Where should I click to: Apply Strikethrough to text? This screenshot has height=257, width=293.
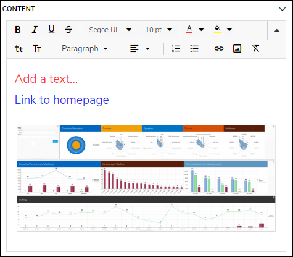pos(68,30)
